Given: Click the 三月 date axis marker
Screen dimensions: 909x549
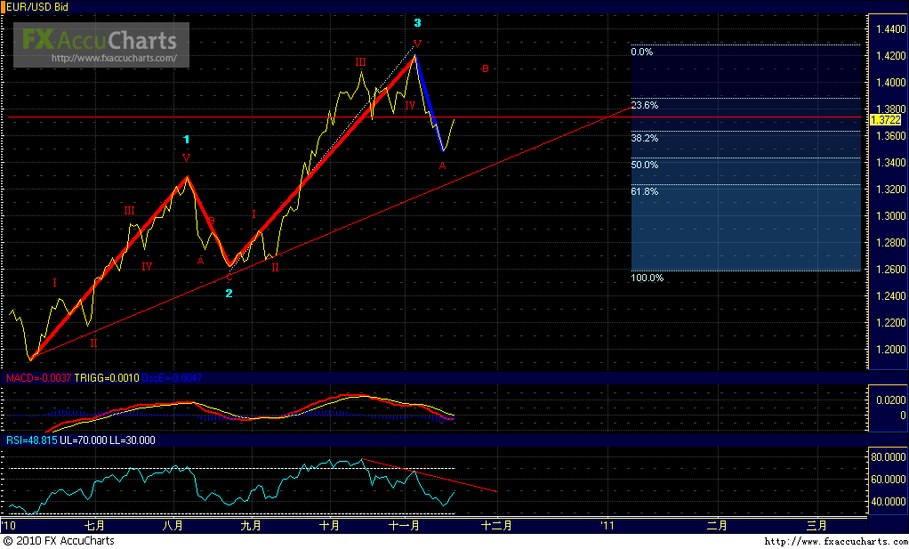Looking at the screenshot, I should tap(816, 526).
